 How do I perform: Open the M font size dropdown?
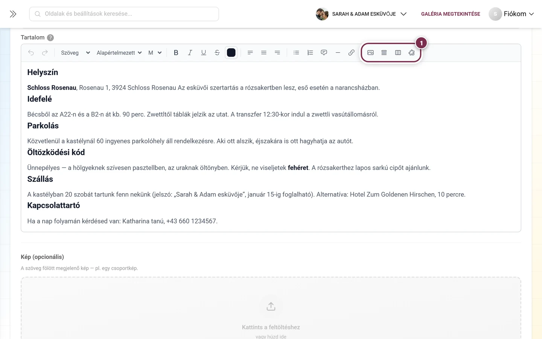tap(155, 53)
